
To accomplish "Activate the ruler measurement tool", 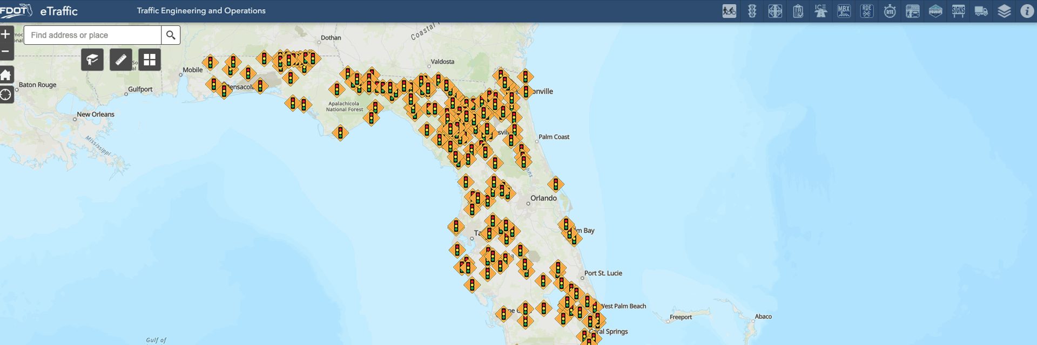I will point(121,59).
